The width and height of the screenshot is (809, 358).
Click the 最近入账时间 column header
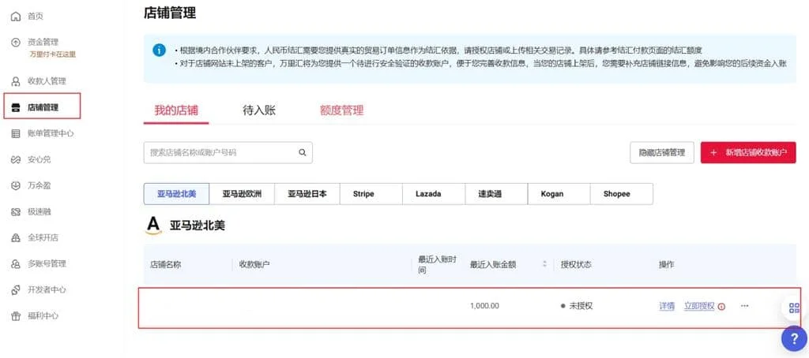click(438, 264)
